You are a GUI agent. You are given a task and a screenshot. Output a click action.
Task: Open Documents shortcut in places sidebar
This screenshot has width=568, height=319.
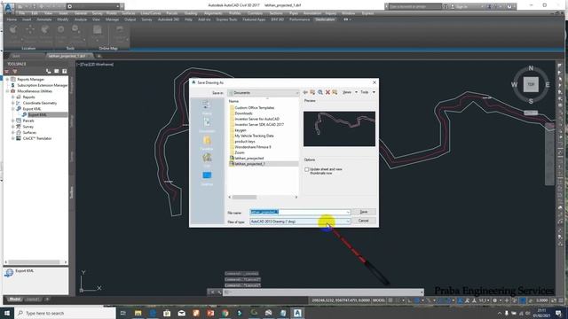[207, 125]
